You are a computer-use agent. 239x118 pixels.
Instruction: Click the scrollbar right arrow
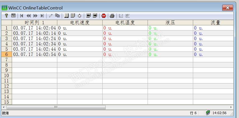pyautogui.click(x=231, y=107)
